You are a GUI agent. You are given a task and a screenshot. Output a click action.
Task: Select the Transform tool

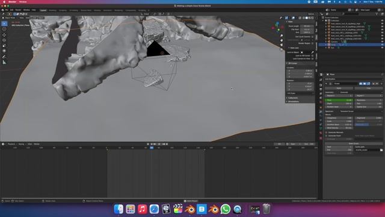4,51
